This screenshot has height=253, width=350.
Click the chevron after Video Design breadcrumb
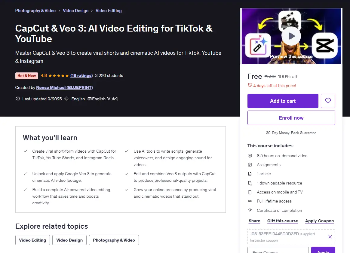pos(92,11)
